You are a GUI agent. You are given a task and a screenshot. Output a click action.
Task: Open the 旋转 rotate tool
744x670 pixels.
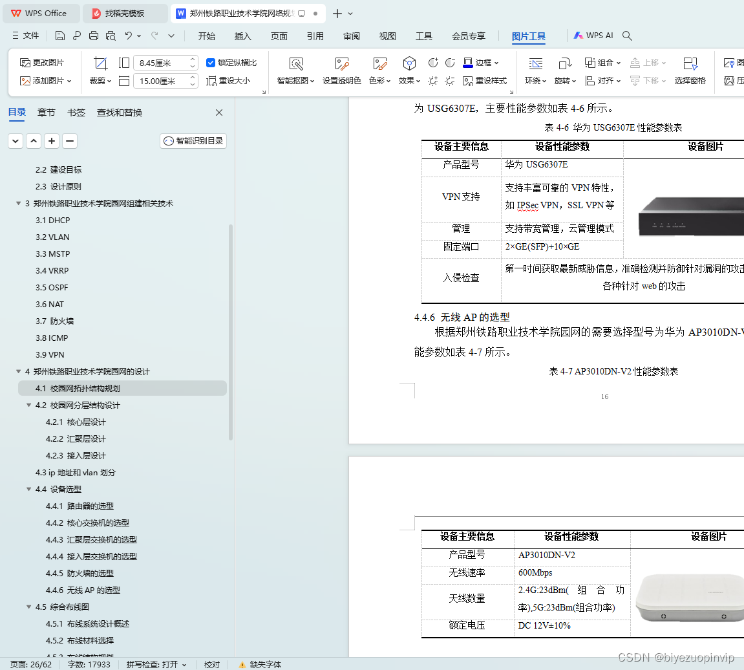click(x=565, y=71)
